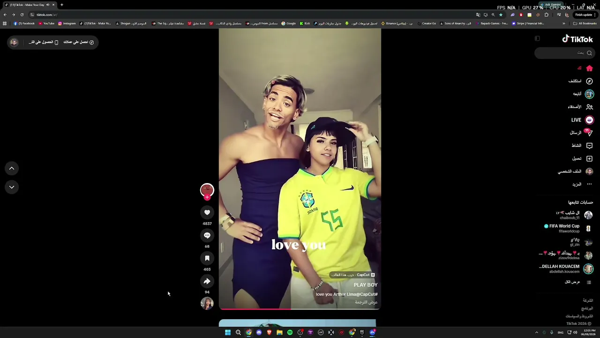The height and width of the screenshot is (338, 600).
Task: Click the Get app button with phone icon
Action: (x=43, y=42)
